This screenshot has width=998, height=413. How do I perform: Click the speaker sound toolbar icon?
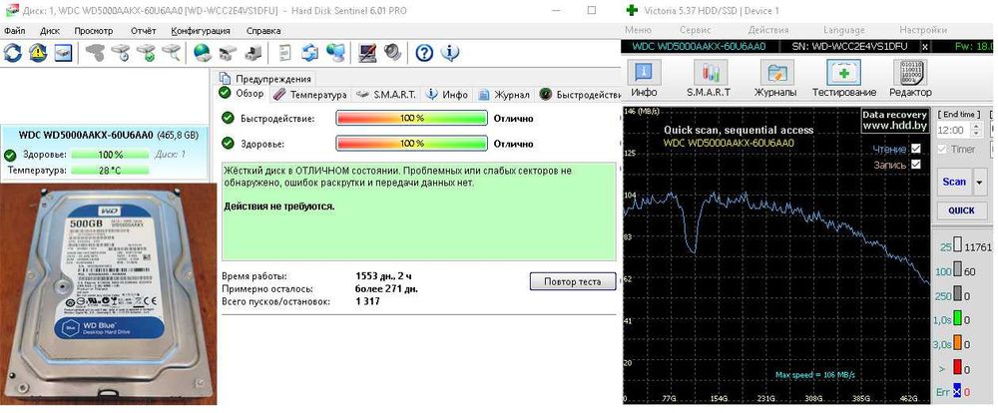[392, 53]
